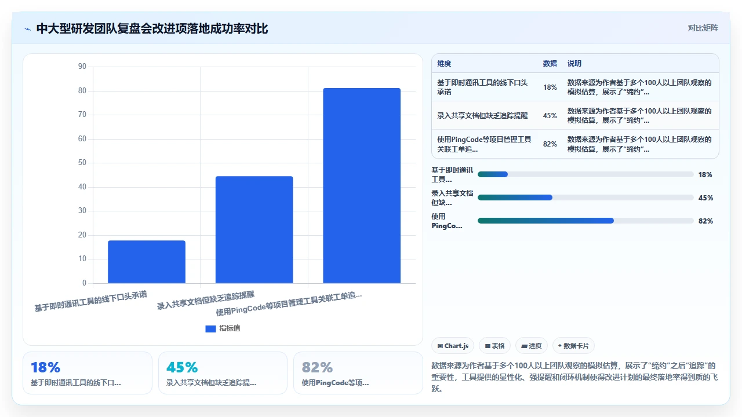The image size is (742, 417).
Task: Select the 进度 tag chip
Action: pyautogui.click(x=531, y=346)
